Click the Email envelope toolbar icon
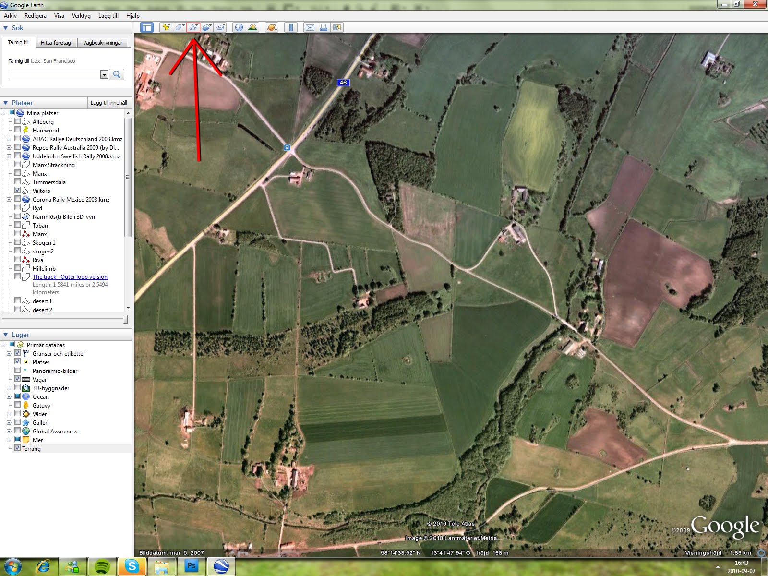768x576 pixels. pyautogui.click(x=310, y=27)
